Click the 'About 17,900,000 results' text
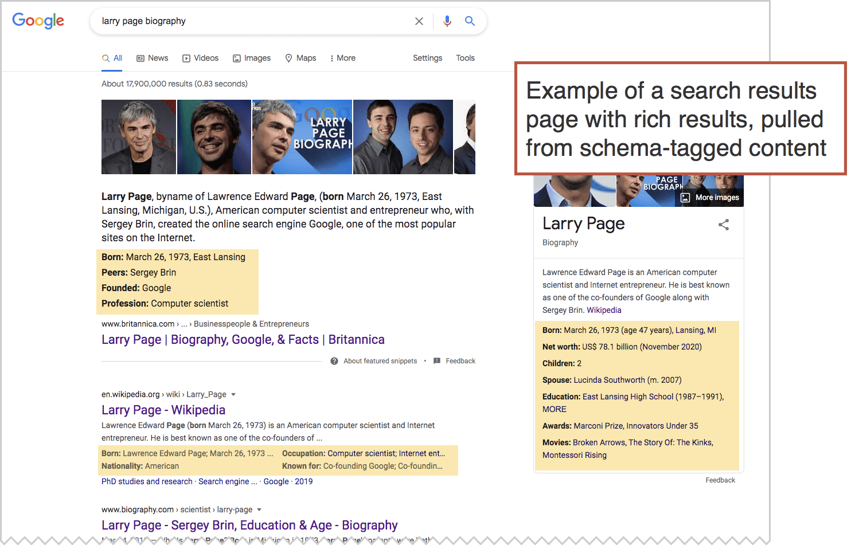Screen dimensions: 859x545 click(147, 84)
